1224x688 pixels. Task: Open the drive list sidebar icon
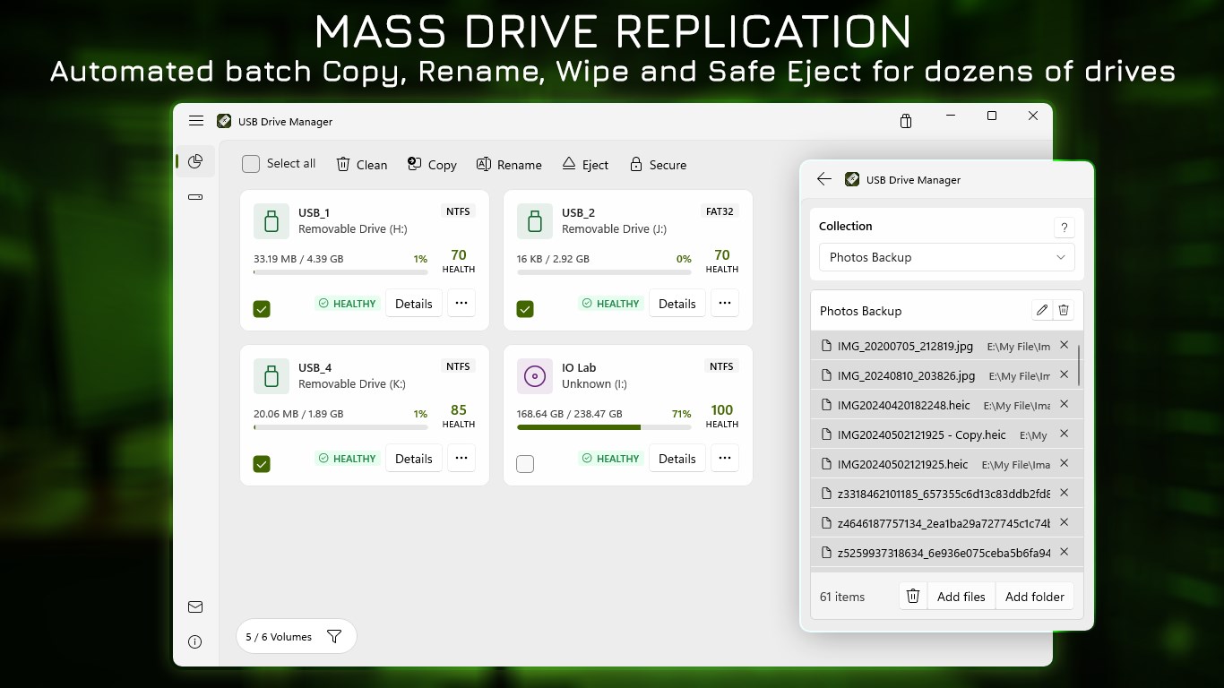195,197
